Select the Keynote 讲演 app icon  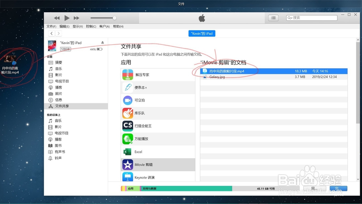[x=128, y=177]
